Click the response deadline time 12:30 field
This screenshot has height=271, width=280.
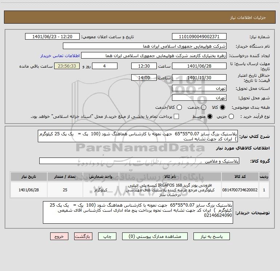pyautogui.click(x=144, y=66)
